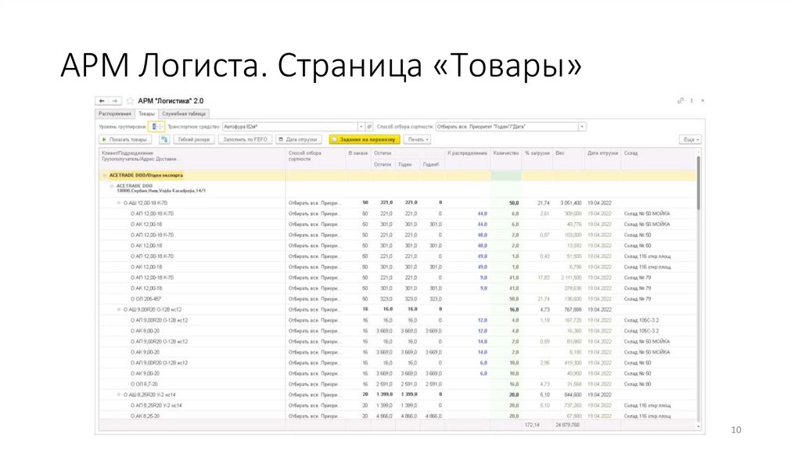This screenshot has height=449, width=801.
Task: Go back with the left arrow icon
Action: pyautogui.click(x=102, y=101)
